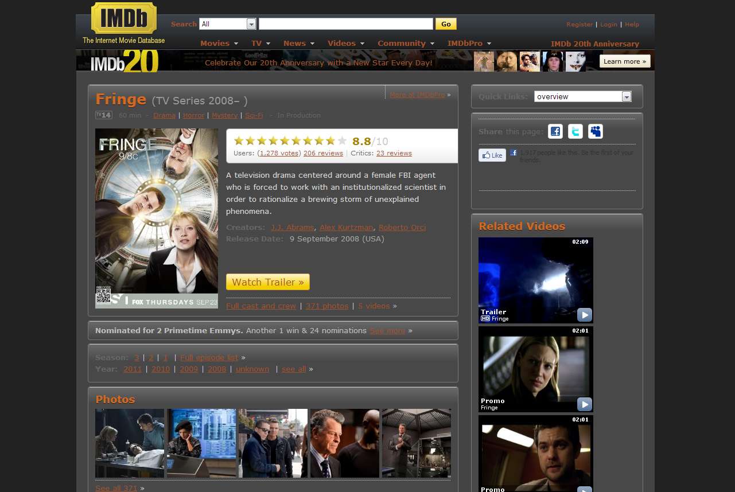Open Full cast and crew link
Screen dimensions: 735x492
261,306
